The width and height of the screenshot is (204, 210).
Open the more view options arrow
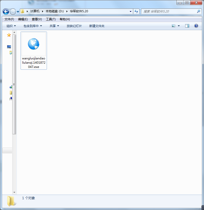[179, 26]
